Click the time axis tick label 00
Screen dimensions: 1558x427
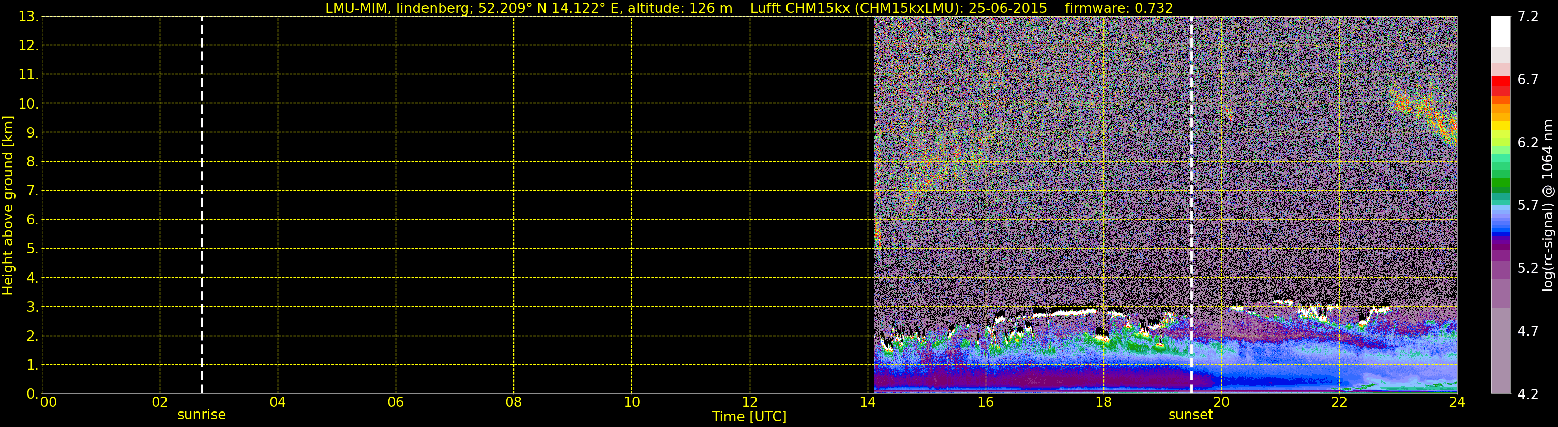click(49, 402)
